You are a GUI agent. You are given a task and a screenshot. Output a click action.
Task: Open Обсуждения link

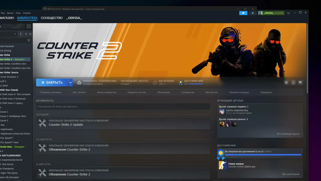pyautogui.click(x=164, y=93)
